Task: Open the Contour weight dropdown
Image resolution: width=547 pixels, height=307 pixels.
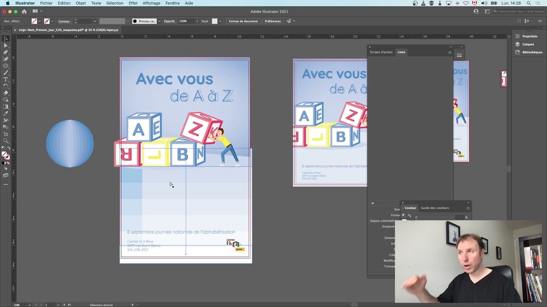Action: pos(95,21)
